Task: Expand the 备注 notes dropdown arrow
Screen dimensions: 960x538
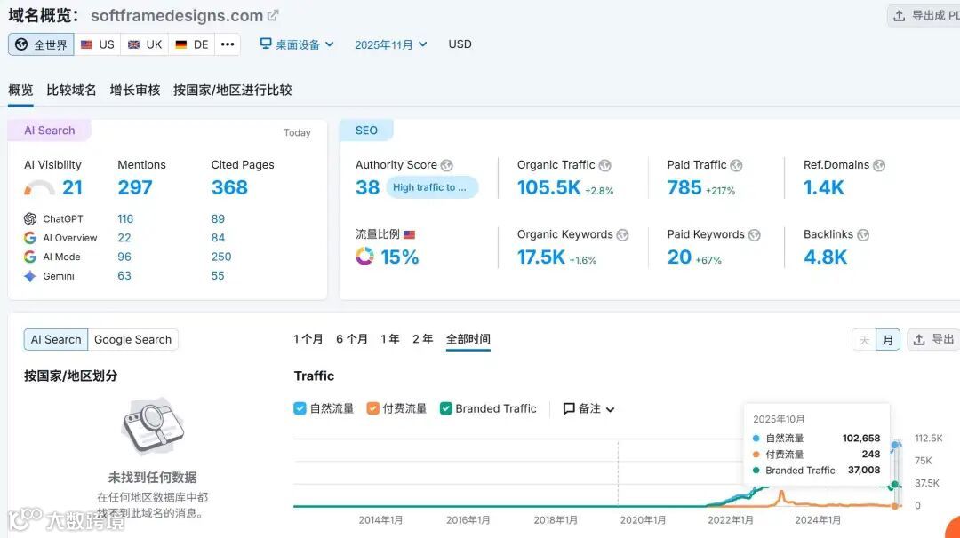Action: [611, 409]
